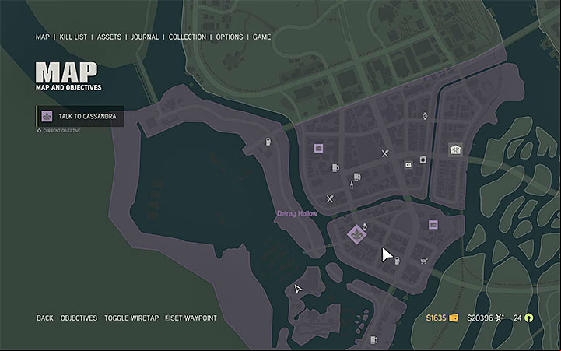Viewport: 561px width, 351px height.
Task: Select the TALK TO CASSANDRA objective
Action: [x=80, y=116]
